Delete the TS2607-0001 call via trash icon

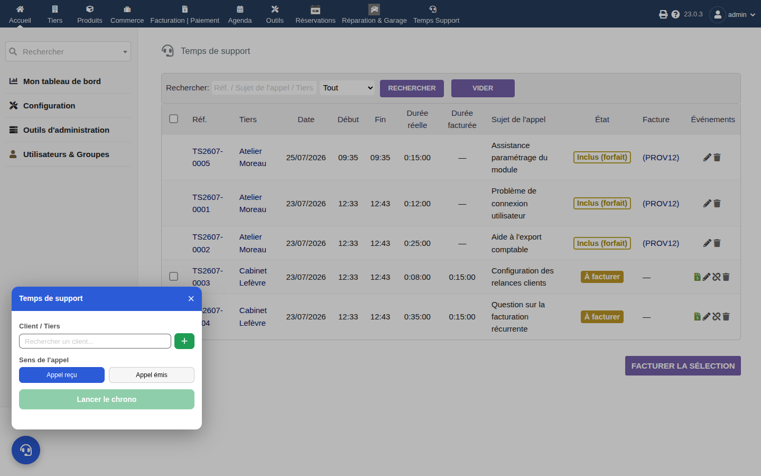tap(717, 204)
